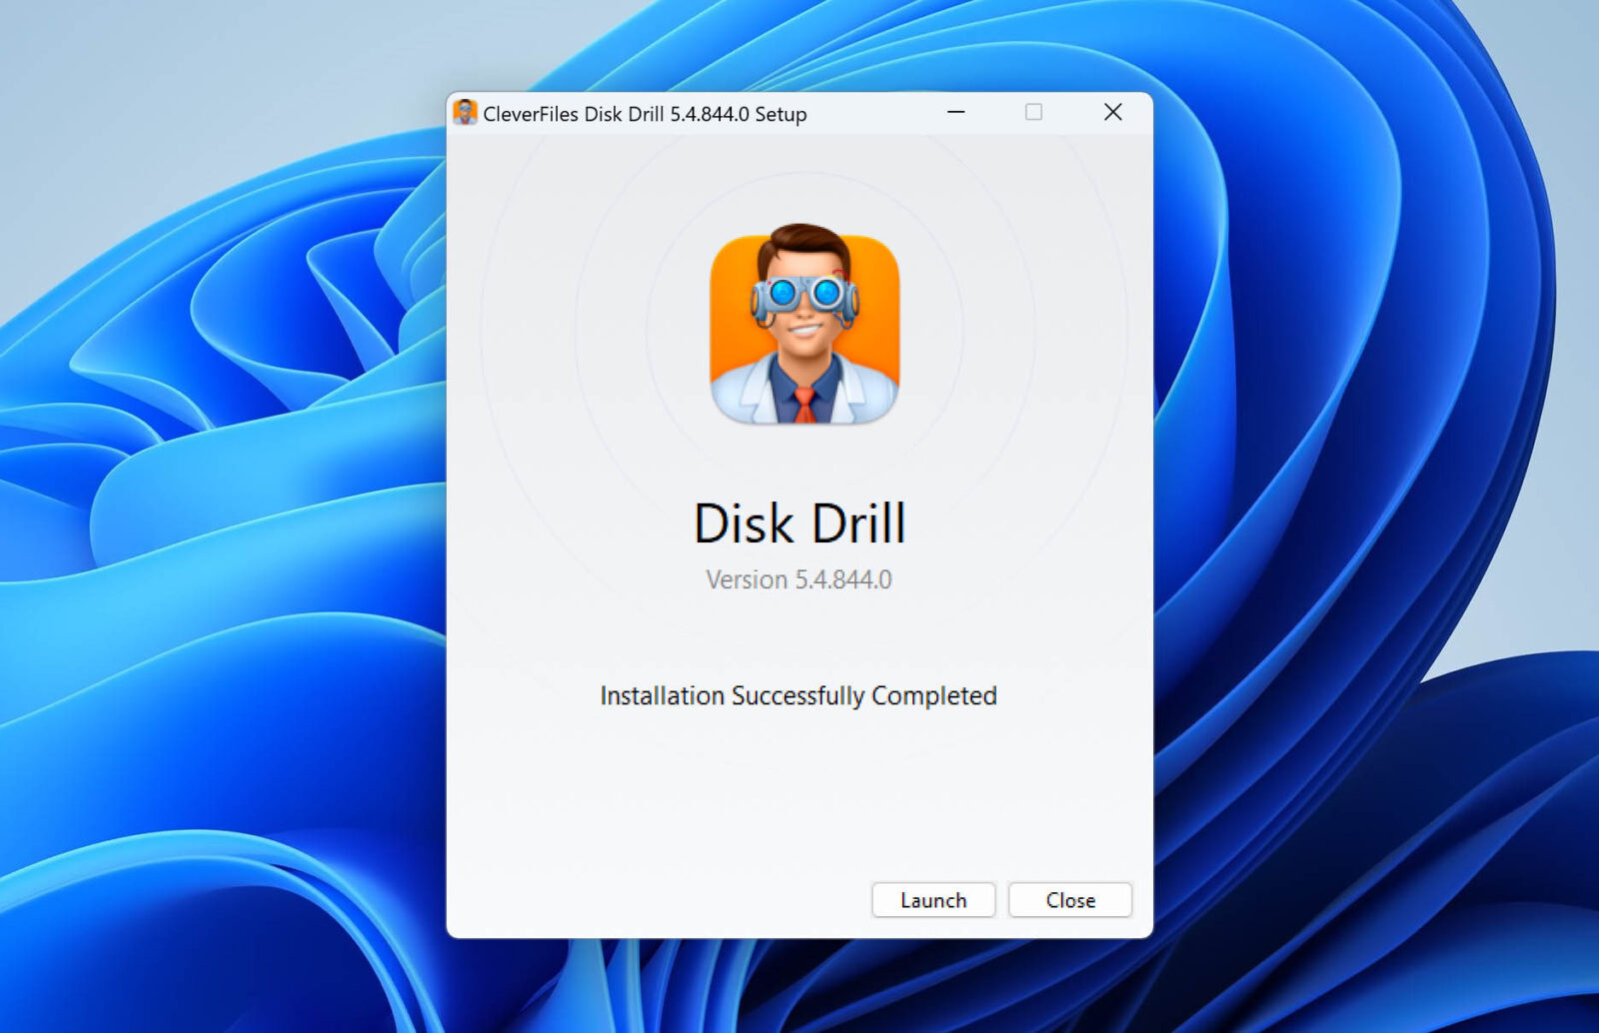Close setup window using the X
Screen dimensions: 1599x1033
[1112, 112]
